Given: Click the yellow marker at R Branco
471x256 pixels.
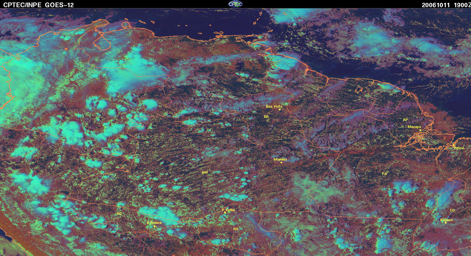Looking at the screenshot, I should (155, 226).
